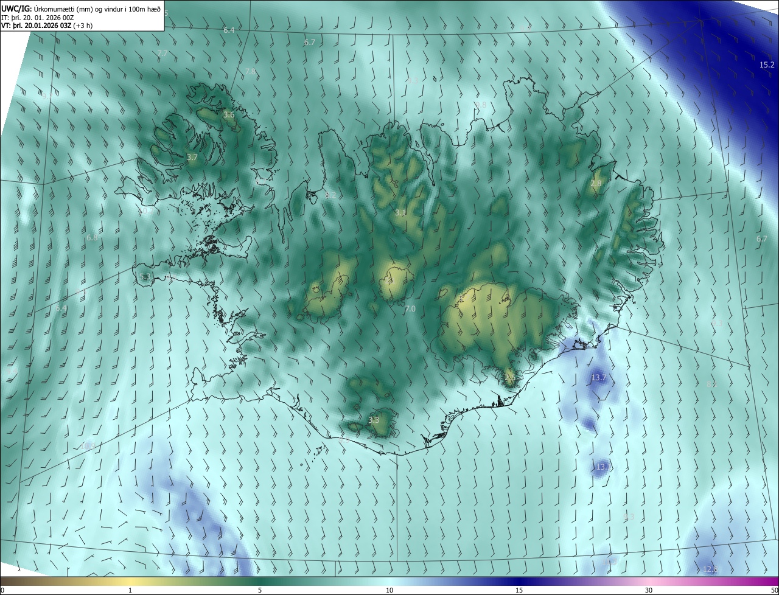Click the 15 label on the color scale
The image size is (779, 595).
519,591
